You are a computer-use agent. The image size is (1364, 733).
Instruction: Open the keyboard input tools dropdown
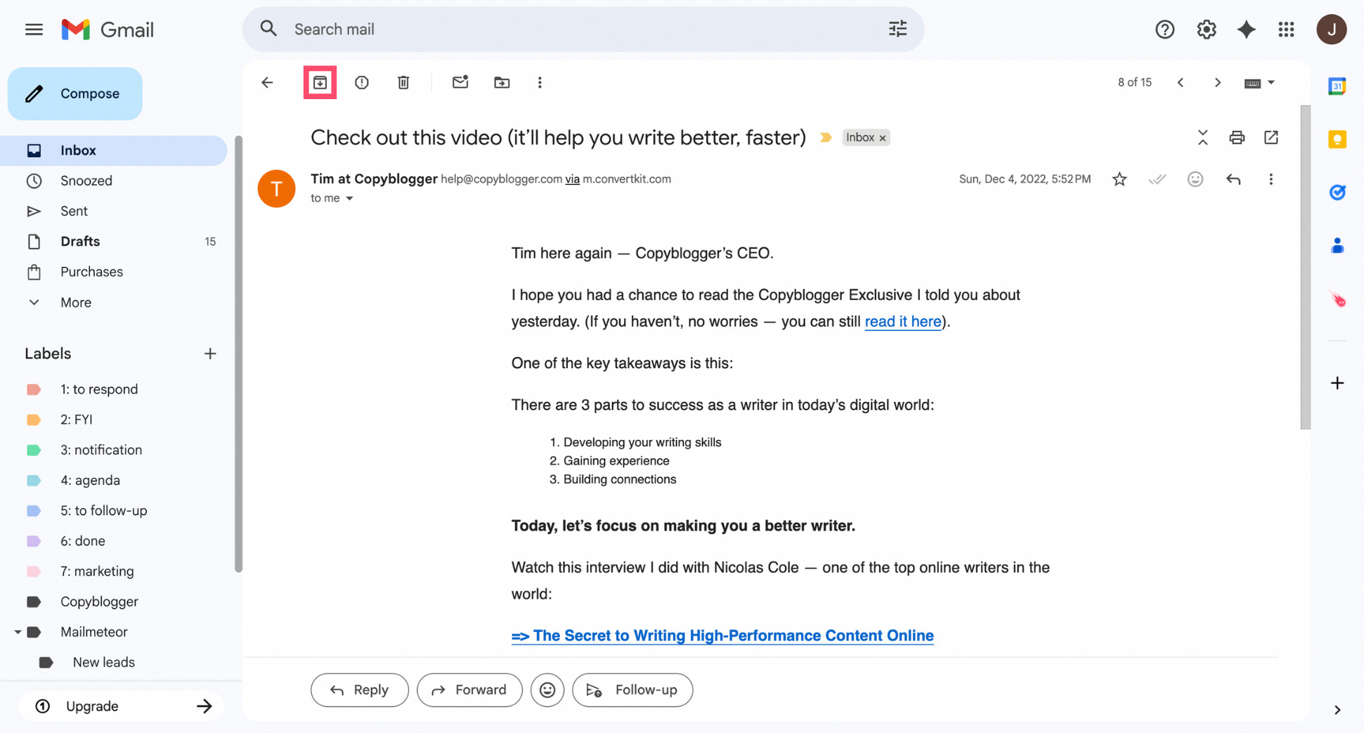(1259, 82)
